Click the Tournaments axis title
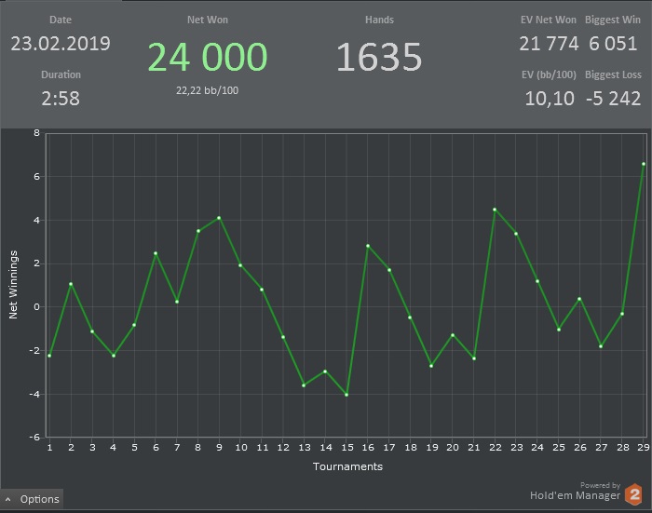This screenshot has height=513, width=652. coord(347,466)
